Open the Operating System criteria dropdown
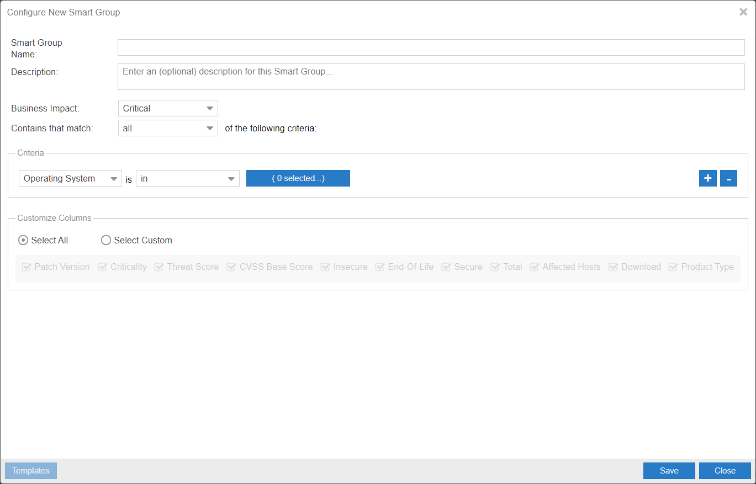 point(70,178)
